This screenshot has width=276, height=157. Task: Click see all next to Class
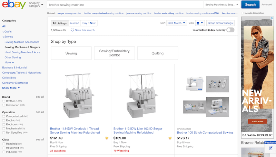pos(40,139)
